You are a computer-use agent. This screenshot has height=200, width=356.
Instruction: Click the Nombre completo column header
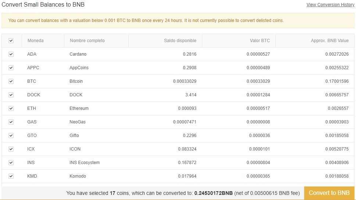click(87, 41)
